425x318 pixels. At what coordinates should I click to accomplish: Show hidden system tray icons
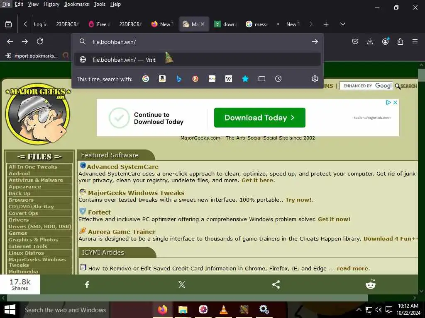tap(359, 310)
